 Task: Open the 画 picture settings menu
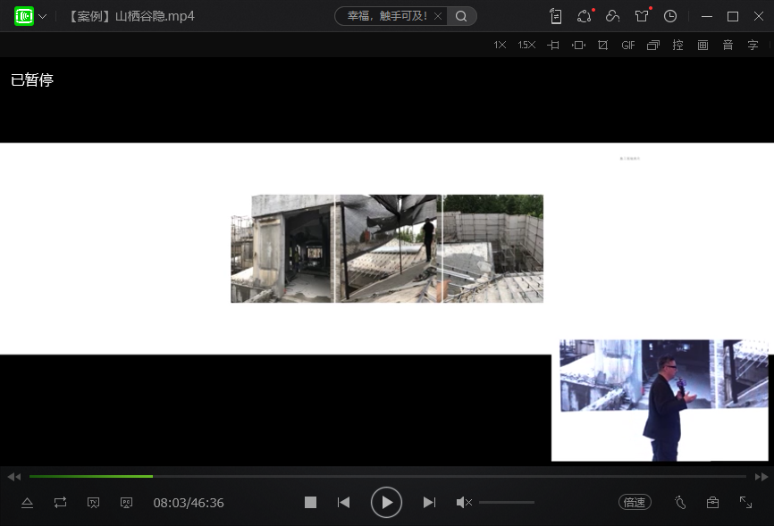pyautogui.click(x=702, y=45)
